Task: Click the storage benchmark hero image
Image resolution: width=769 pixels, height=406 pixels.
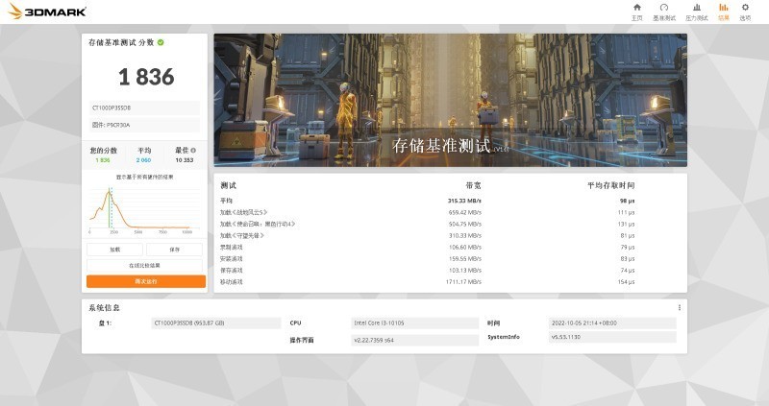Action: coord(450,101)
